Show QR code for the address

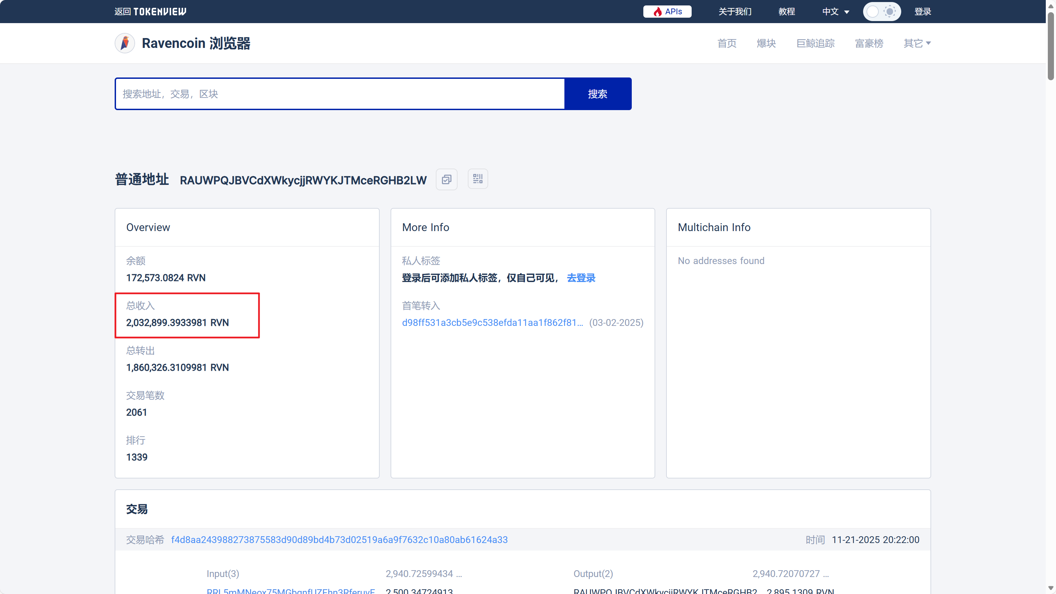(478, 179)
